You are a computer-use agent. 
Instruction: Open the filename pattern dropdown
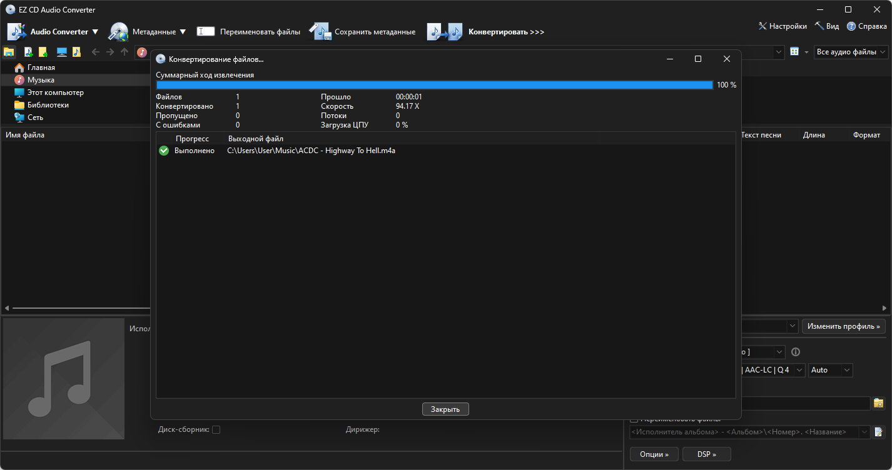(x=865, y=432)
